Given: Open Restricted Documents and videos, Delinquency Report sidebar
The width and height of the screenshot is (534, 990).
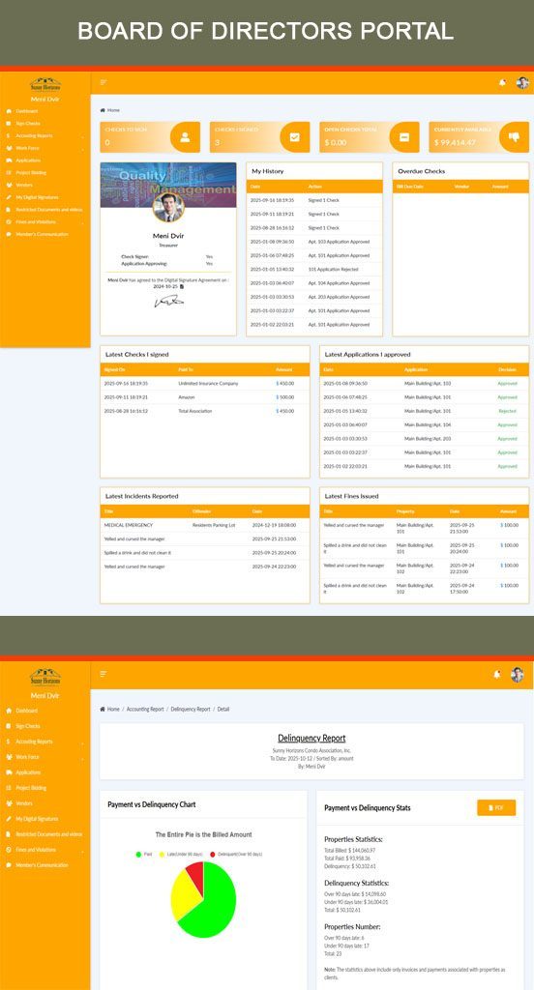Looking at the screenshot, I should (x=48, y=834).
